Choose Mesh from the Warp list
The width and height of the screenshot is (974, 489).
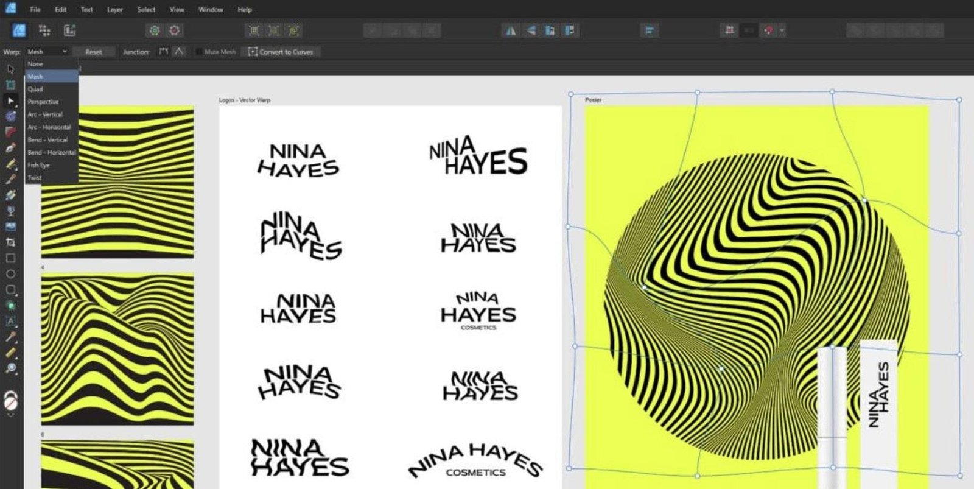click(52, 77)
